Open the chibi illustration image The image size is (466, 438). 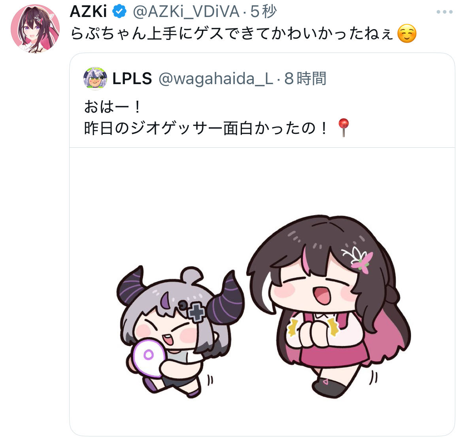pyautogui.click(x=262, y=291)
